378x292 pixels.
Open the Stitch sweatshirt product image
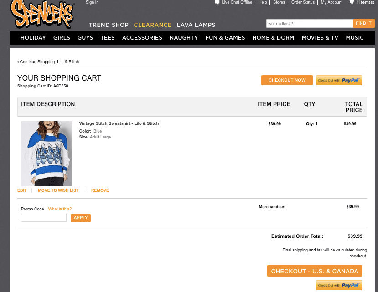click(x=47, y=153)
